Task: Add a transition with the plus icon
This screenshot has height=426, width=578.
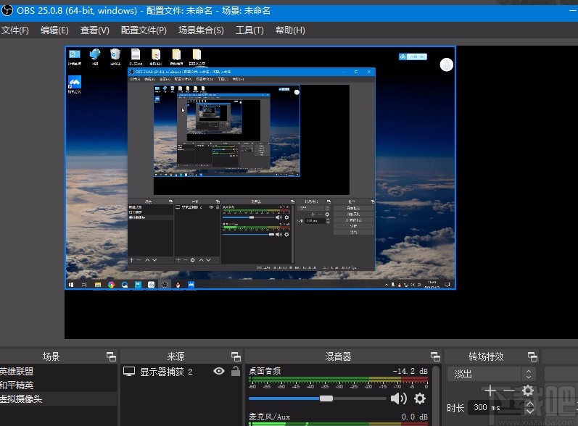Action: pos(490,390)
